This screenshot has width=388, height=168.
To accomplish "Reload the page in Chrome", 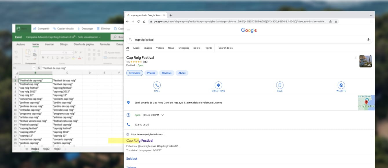I will 139,21.
